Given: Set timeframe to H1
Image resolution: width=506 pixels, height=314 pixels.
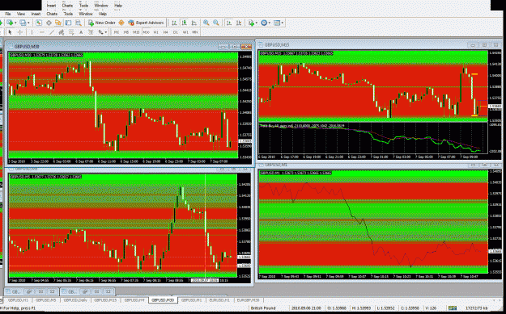Looking at the screenshot, I should (156, 32).
